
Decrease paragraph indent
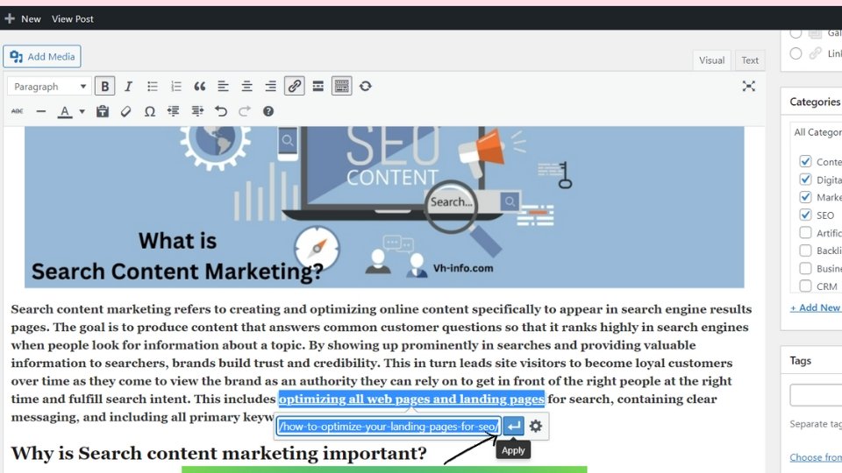click(173, 111)
